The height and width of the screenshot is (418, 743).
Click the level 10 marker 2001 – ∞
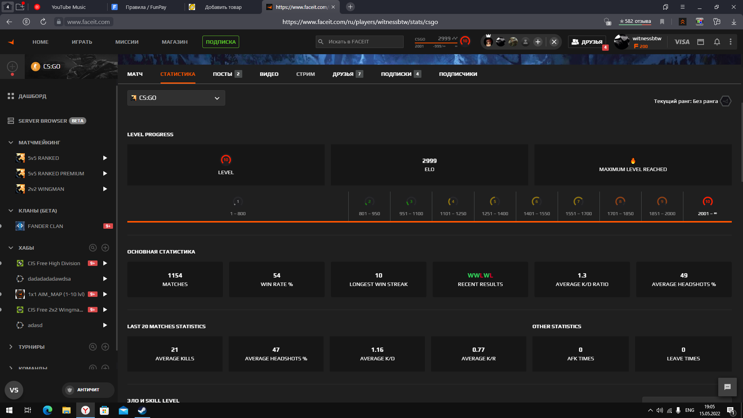click(707, 207)
